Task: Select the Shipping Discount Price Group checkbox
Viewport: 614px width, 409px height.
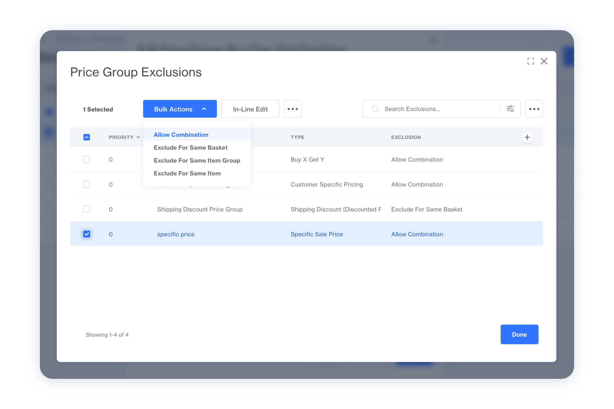Action: tap(87, 209)
